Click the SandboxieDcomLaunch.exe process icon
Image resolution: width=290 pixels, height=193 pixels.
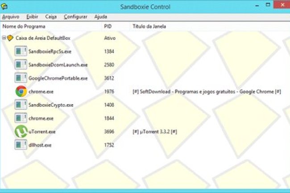(21, 65)
